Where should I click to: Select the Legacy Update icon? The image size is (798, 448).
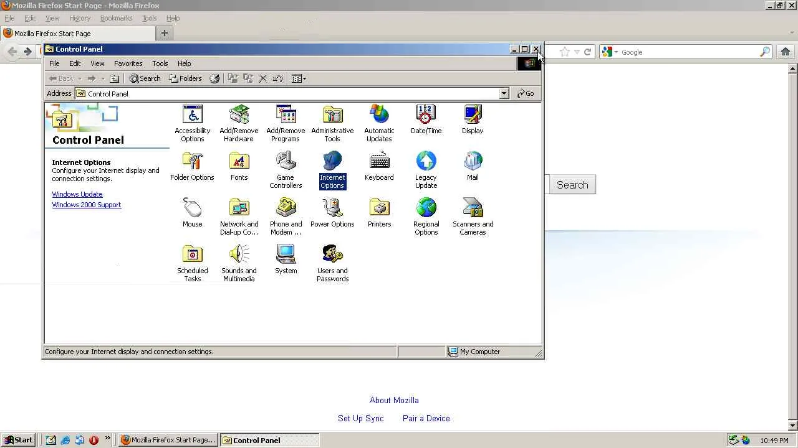426,170
